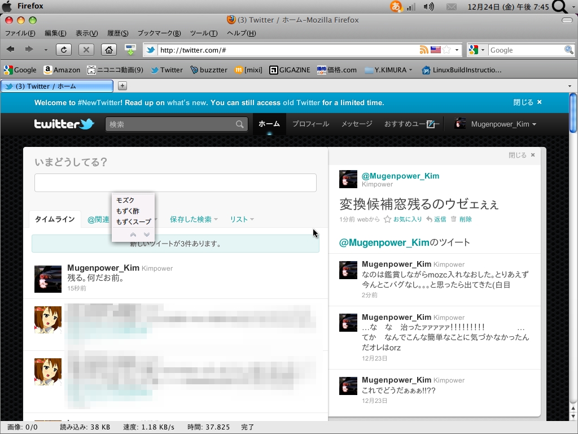This screenshot has height=434, width=578.
Task: Click the RSS feed icon in address bar
Action: (x=424, y=50)
